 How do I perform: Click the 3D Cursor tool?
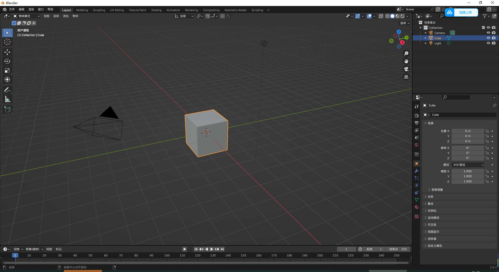7,42
